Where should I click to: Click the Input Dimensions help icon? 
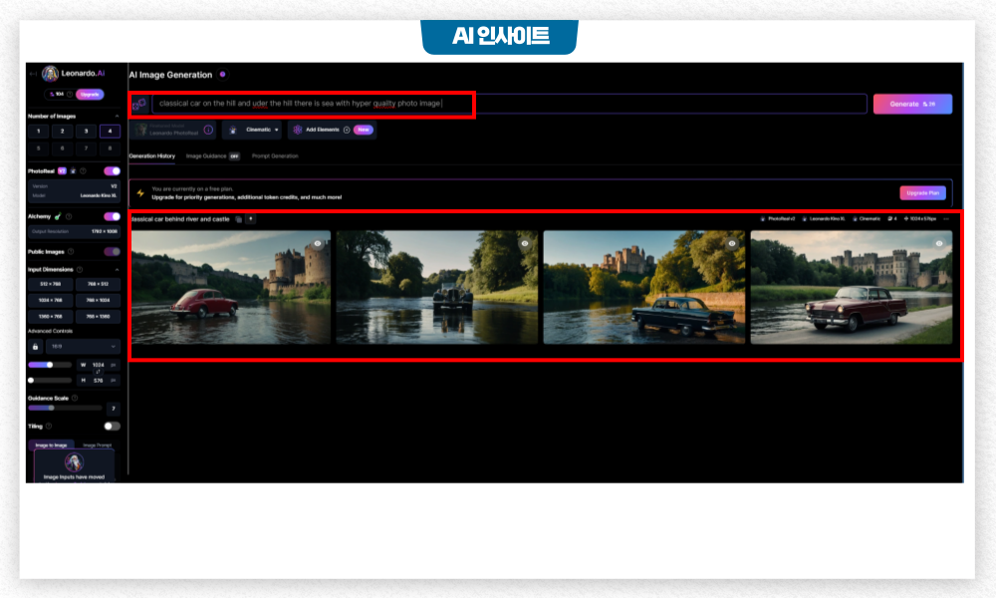pos(80,269)
